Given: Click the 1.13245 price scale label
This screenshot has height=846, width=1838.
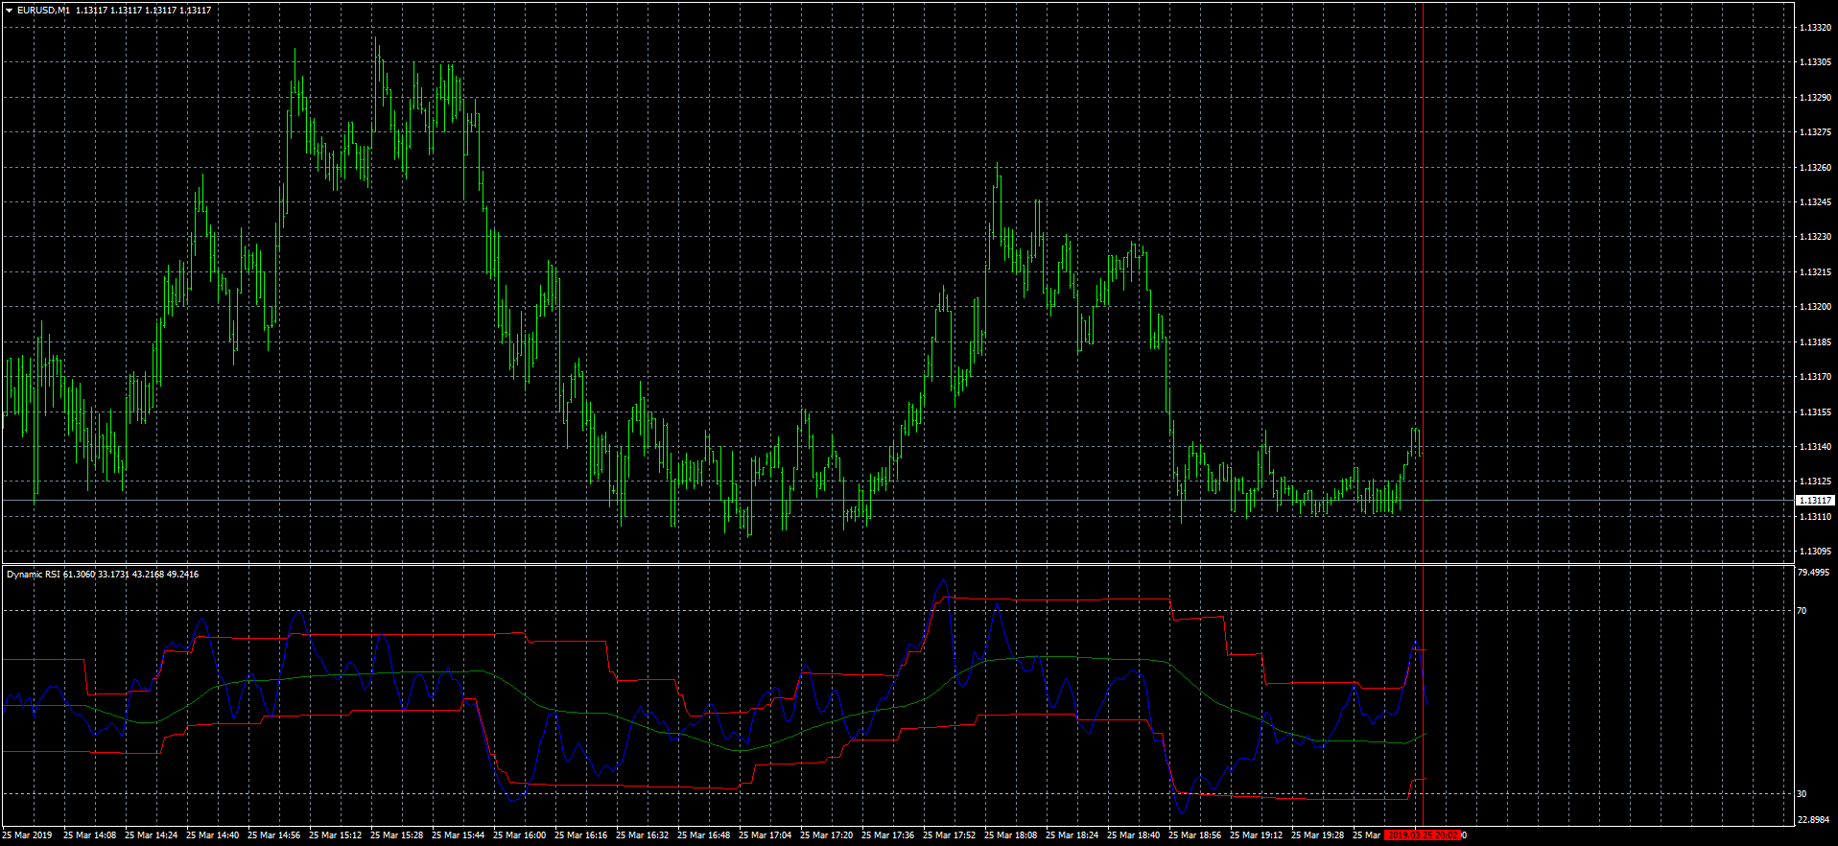Looking at the screenshot, I should pos(1815,202).
